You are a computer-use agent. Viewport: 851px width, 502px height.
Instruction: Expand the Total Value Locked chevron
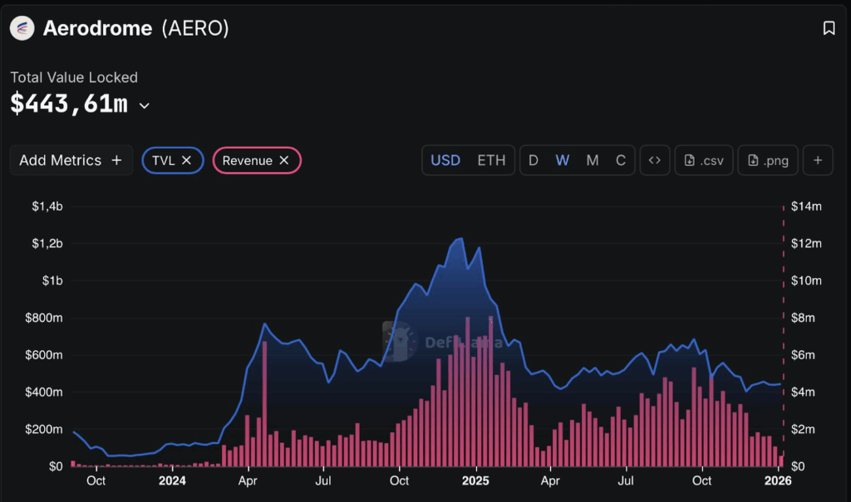pos(145,105)
